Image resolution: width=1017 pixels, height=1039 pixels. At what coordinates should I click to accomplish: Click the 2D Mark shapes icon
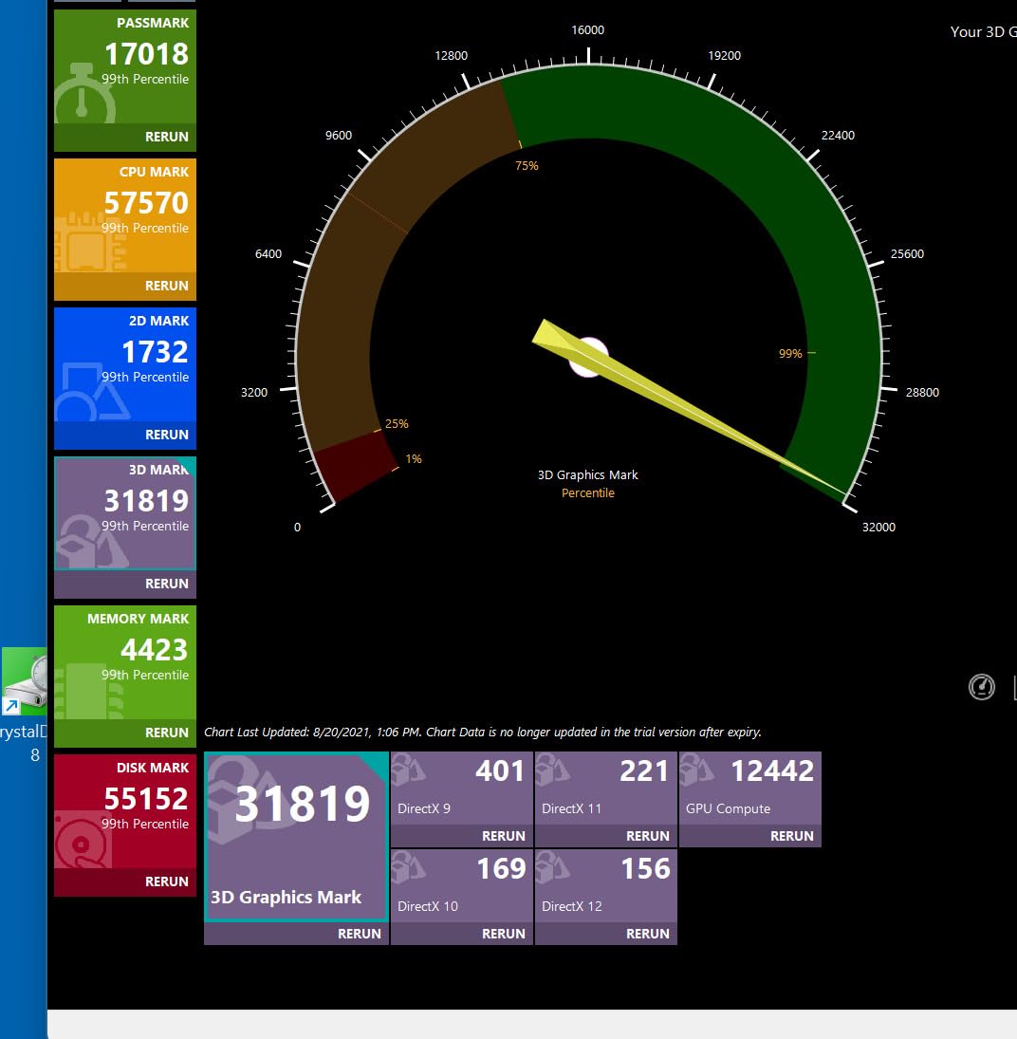pos(90,394)
